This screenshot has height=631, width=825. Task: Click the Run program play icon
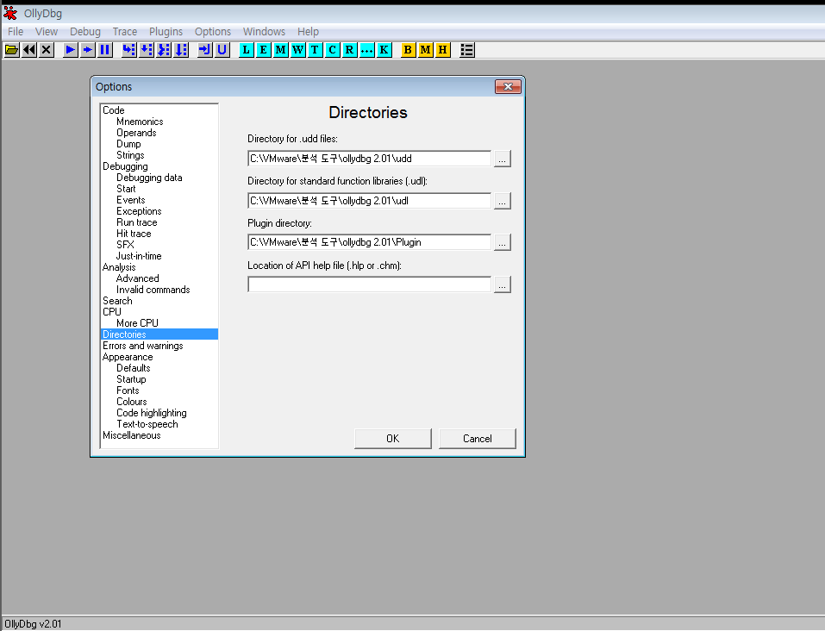(70, 50)
